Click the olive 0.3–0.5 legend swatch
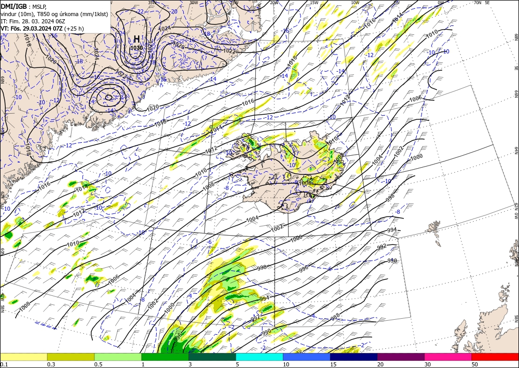The height and width of the screenshot is (368, 519). [71, 357]
